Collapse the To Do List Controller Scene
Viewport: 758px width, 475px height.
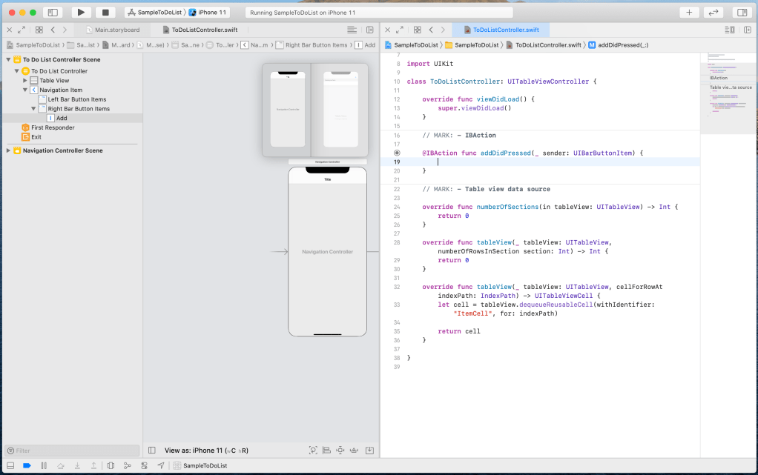8,59
